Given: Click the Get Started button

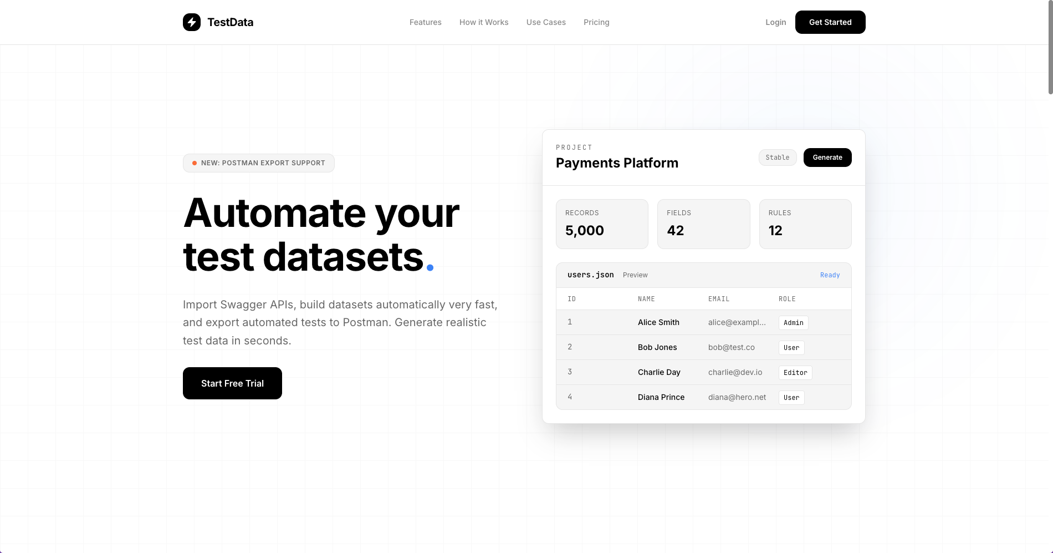Looking at the screenshot, I should coord(830,22).
